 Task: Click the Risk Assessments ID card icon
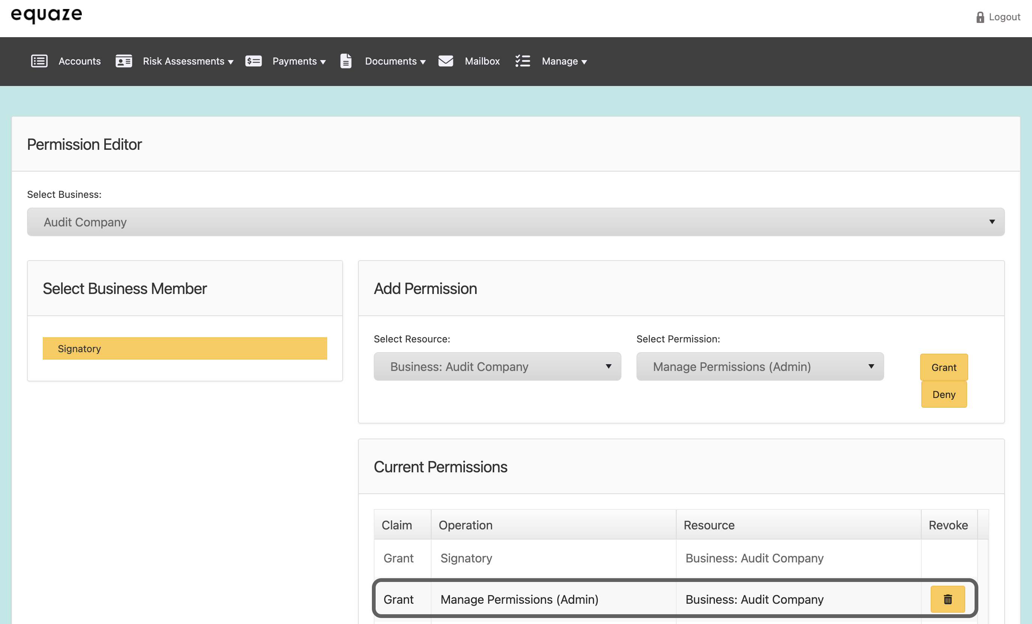(123, 61)
